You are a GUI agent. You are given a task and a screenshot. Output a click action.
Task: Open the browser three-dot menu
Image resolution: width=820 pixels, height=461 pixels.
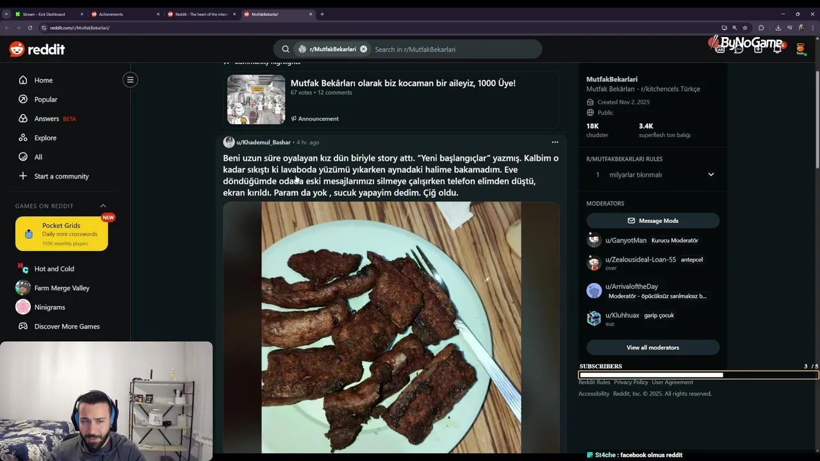pyautogui.click(x=812, y=28)
